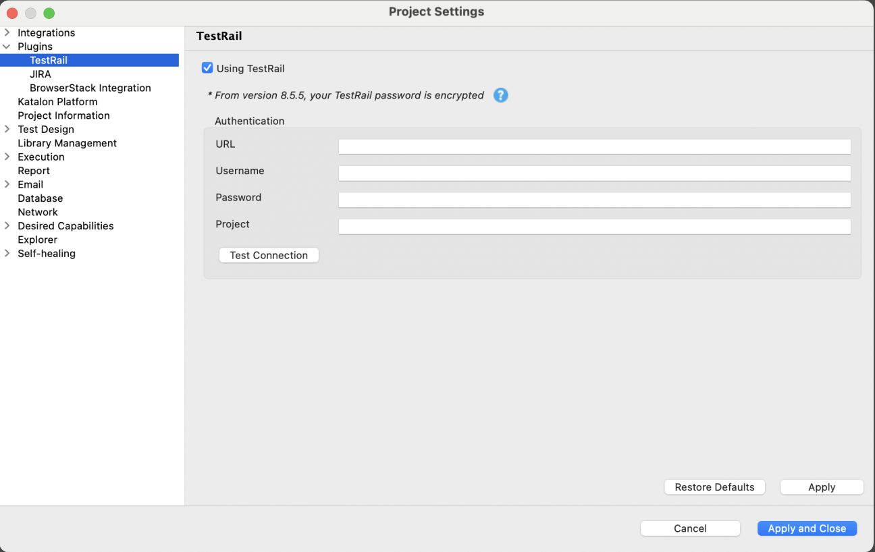Screen dimensions: 875x552
Task: Click into the URL input field
Action: [x=594, y=146]
